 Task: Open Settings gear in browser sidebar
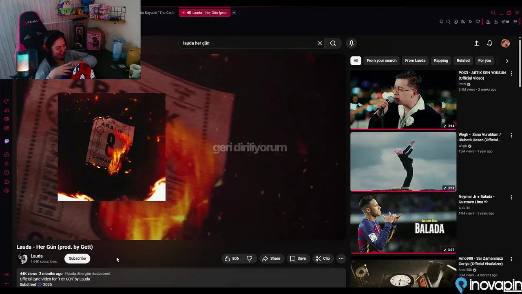tap(7, 191)
